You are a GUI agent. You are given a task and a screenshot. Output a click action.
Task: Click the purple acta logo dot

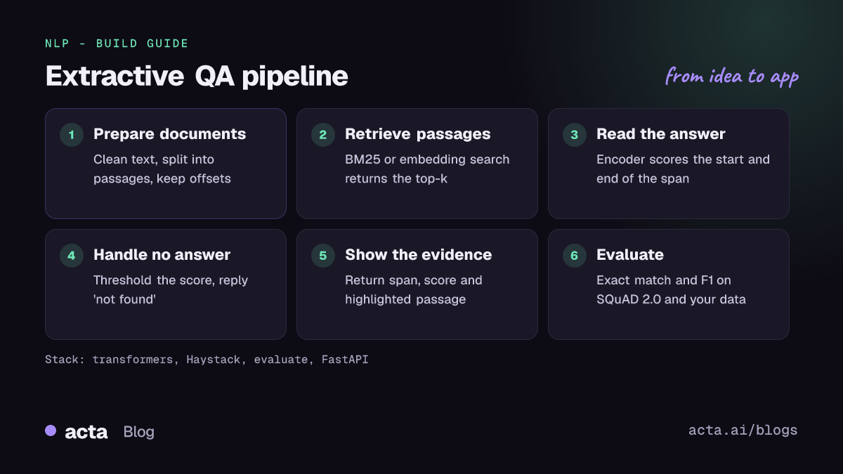[51, 430]
